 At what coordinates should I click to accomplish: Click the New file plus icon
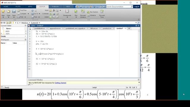coord(3,11)
